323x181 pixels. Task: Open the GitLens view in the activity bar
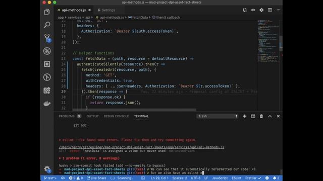pyautogui.click(x=47, y=77)
